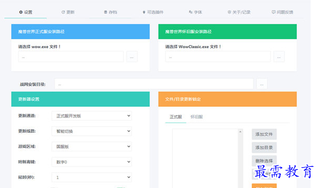Click the 魔兽世界正式服安装路径 header
This screenshot has width=318, height=188.
tap(80, 32)
